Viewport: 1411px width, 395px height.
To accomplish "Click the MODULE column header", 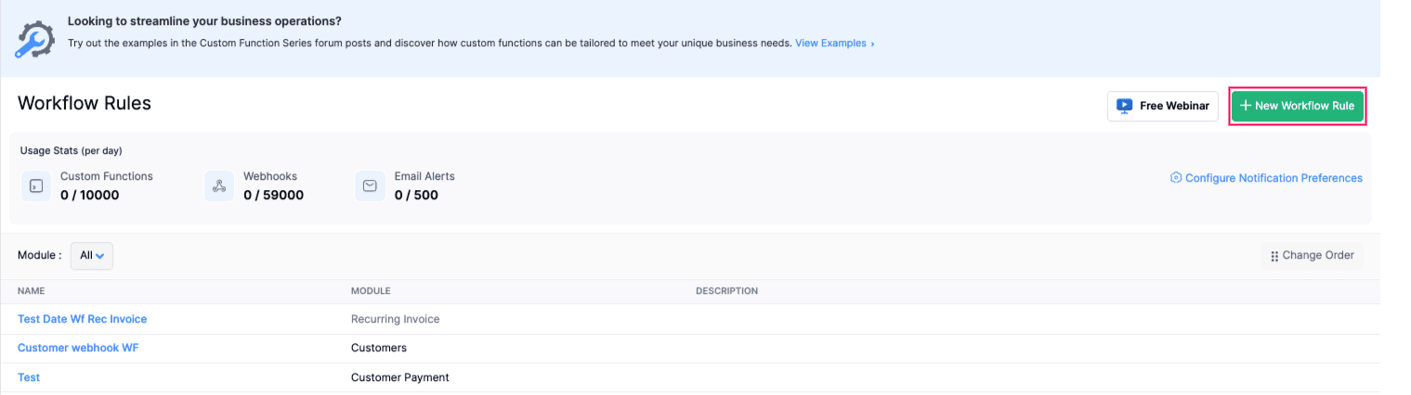I will click(371, 291).
